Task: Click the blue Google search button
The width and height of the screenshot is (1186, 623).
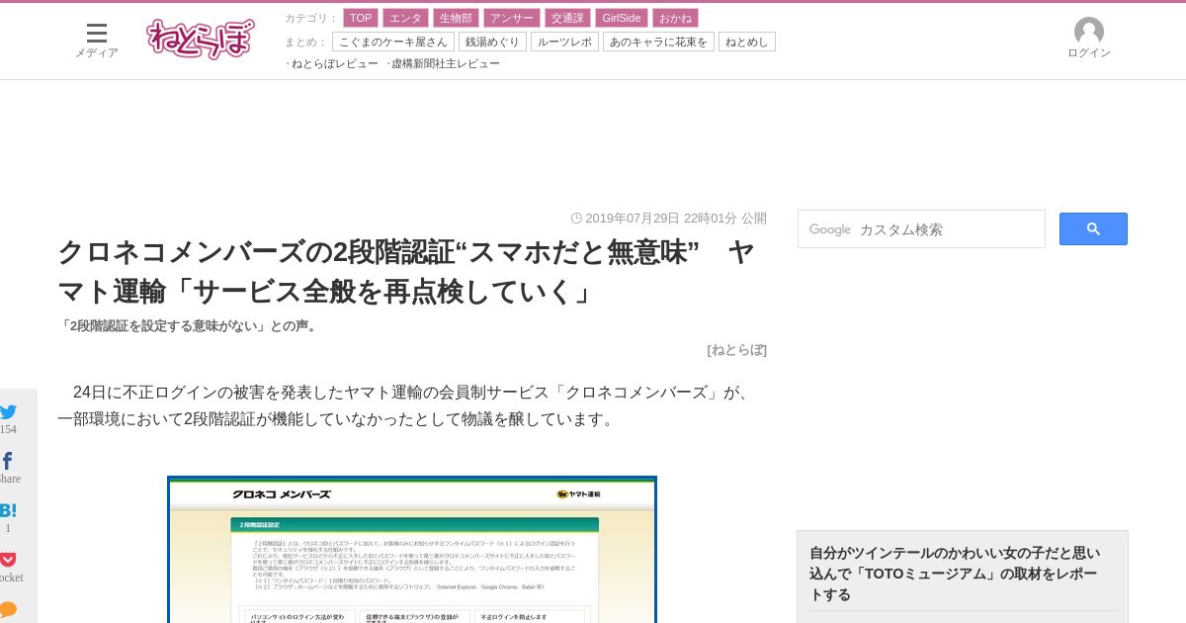Action: coord(1093,228)
